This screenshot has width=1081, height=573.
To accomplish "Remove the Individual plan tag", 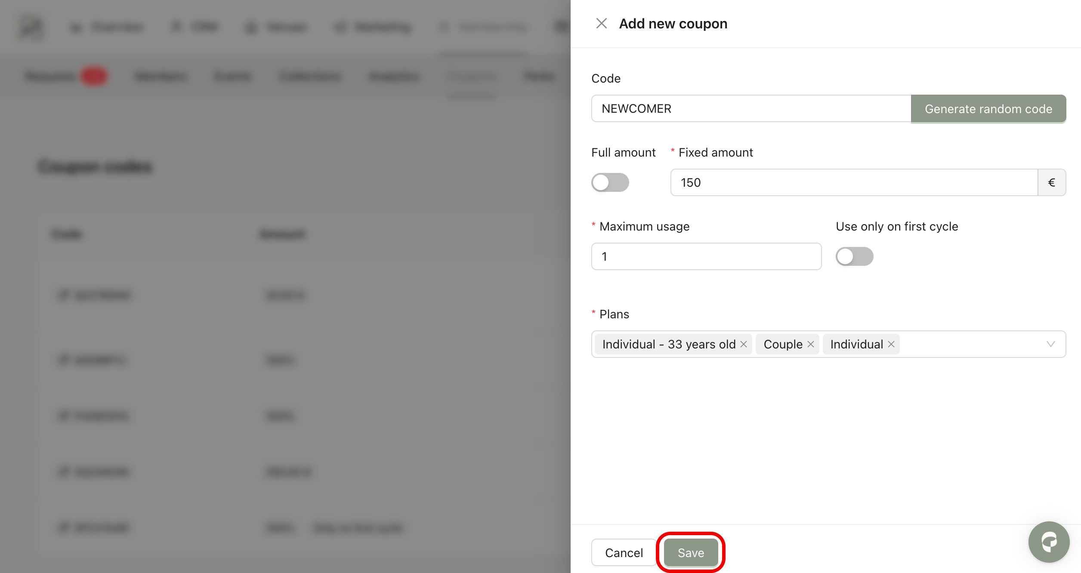I will point(891,344).
